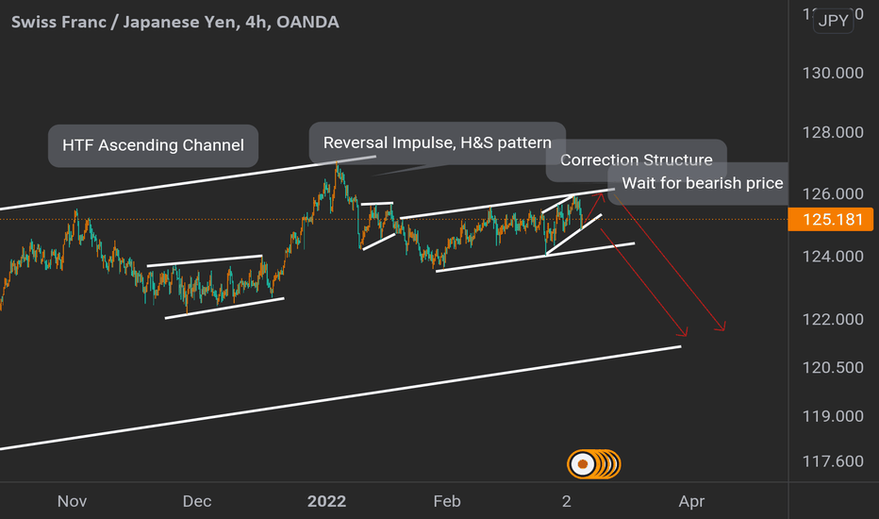The width and height of the screenshot is (879, 519).
Task: Select the HTF Ascending Channel text label
Action: tap(153, 145)
